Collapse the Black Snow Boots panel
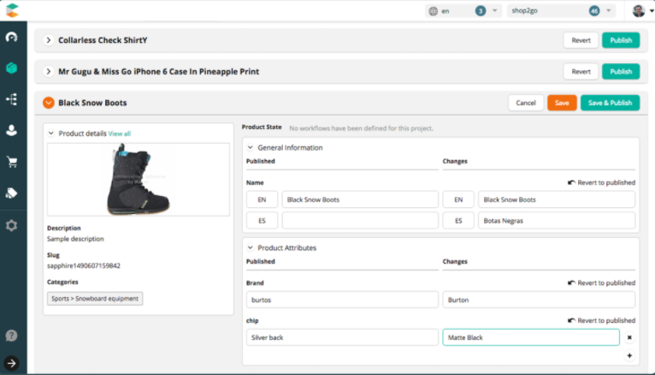Screen dimensions: 655x375 pyautogui.click(x=49, y=103)
